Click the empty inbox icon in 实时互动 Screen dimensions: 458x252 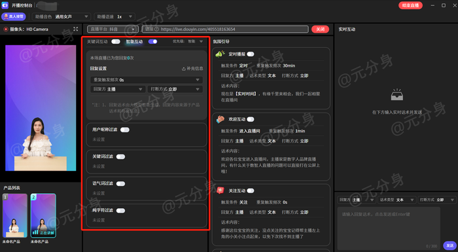(x=396, y=95)
